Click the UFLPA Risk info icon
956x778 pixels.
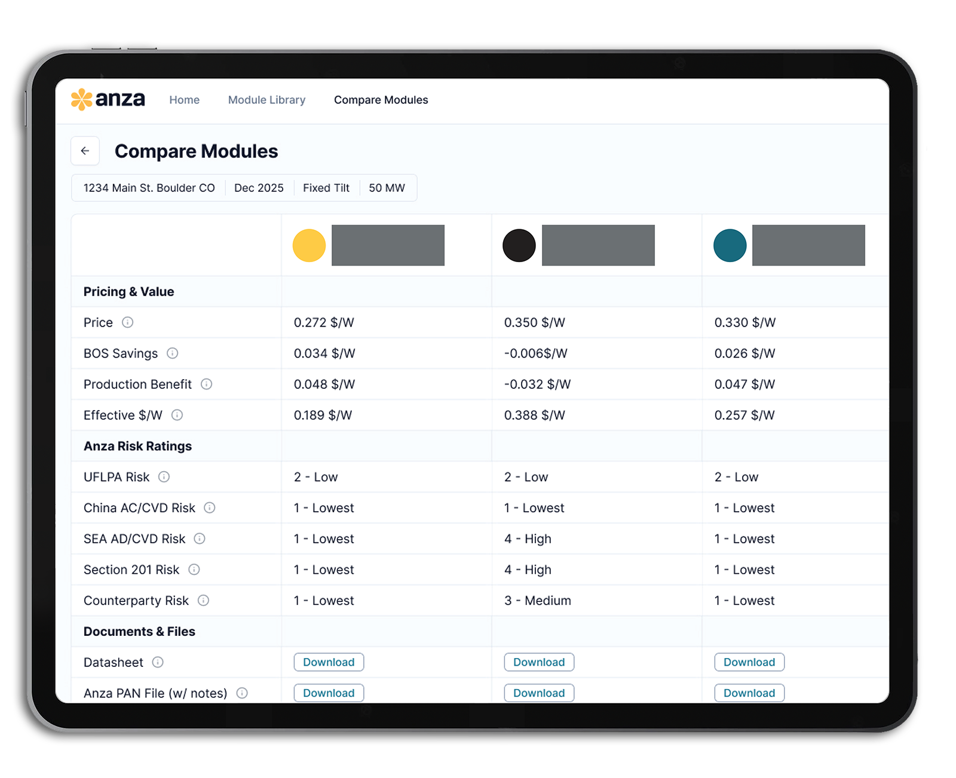[165, 477]
